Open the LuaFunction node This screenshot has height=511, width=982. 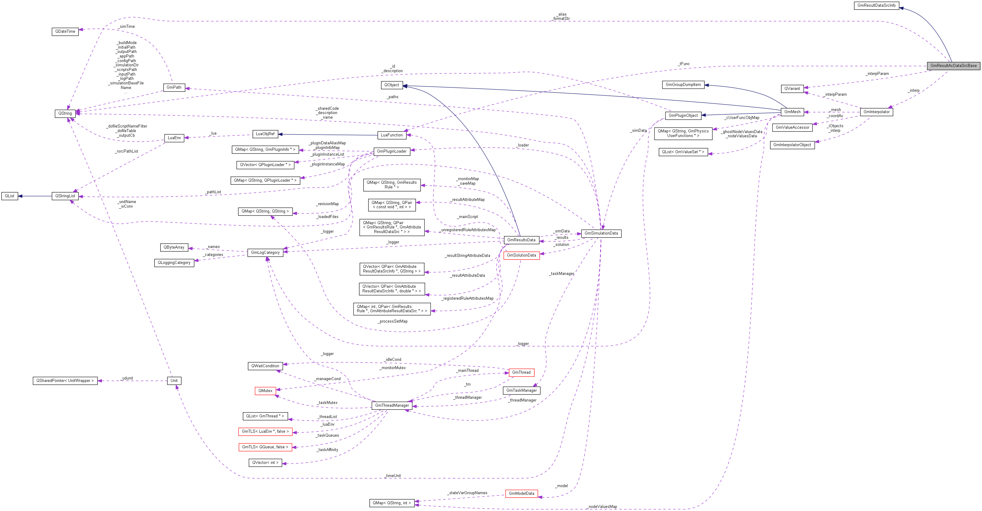pyautogui.click(x=391, y=135)
